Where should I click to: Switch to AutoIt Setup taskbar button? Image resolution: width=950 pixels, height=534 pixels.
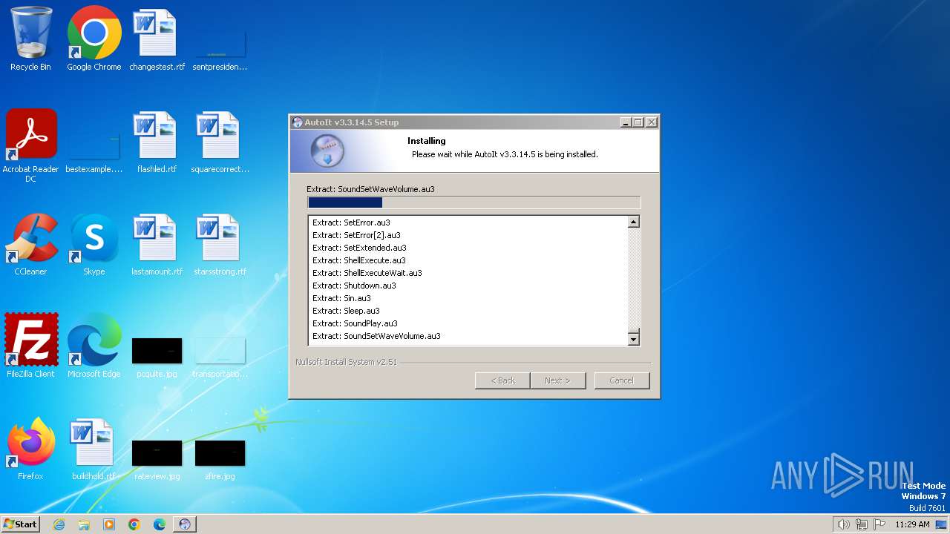(x=185, y=524)
